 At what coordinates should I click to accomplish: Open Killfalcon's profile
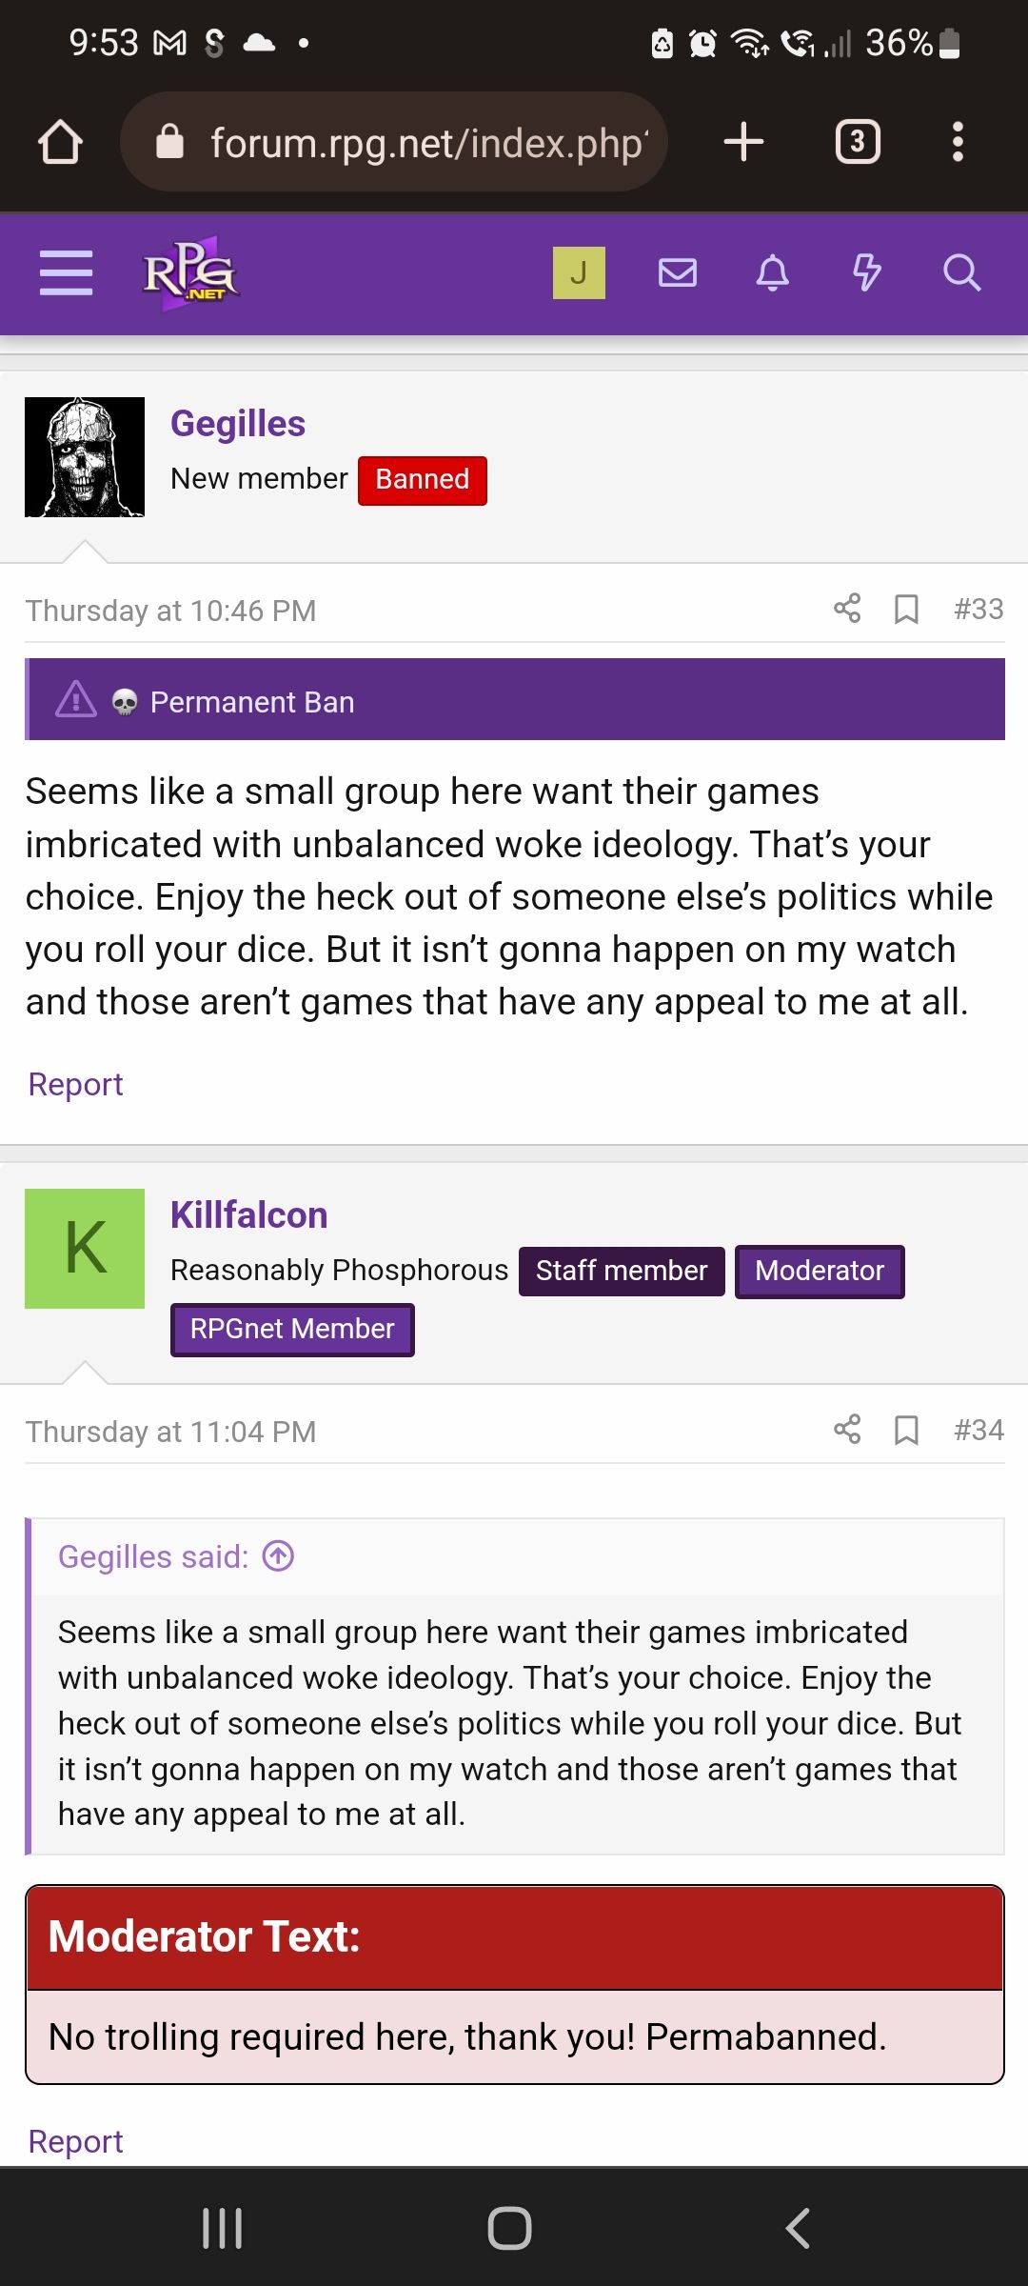tap(248, 1214)
